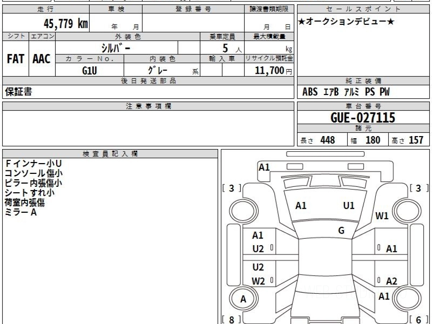This screenshot has width=432, height=324.
Task: Select the FAT shift value
Action: [x=16, y=59]
